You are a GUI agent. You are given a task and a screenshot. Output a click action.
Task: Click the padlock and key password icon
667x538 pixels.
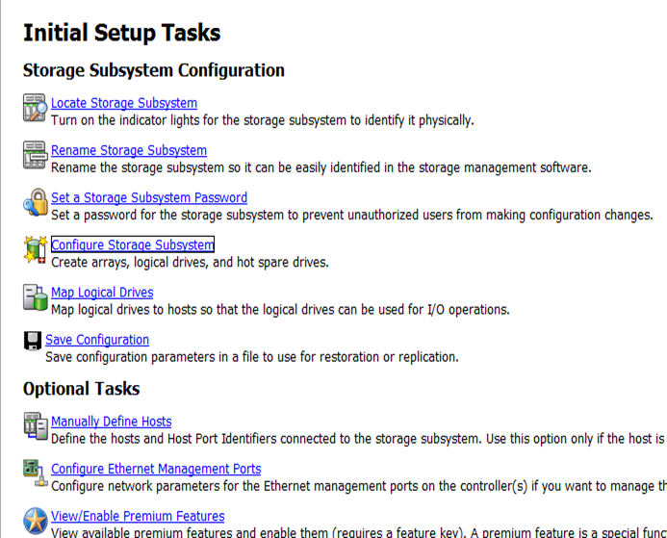pyautogui.click(x=36, y=202)
